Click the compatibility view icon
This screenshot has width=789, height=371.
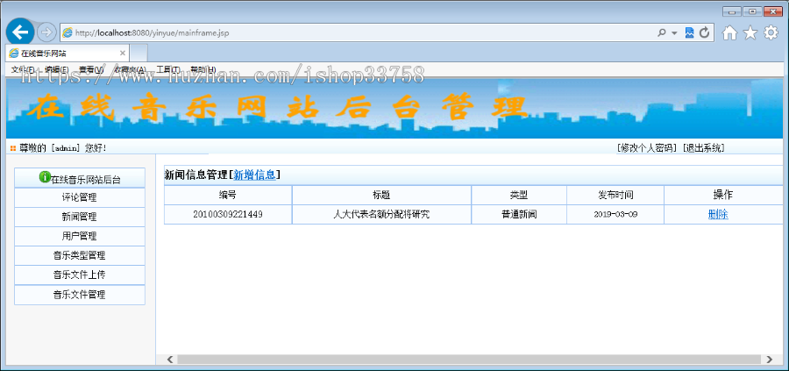click(x=689, y=32)
